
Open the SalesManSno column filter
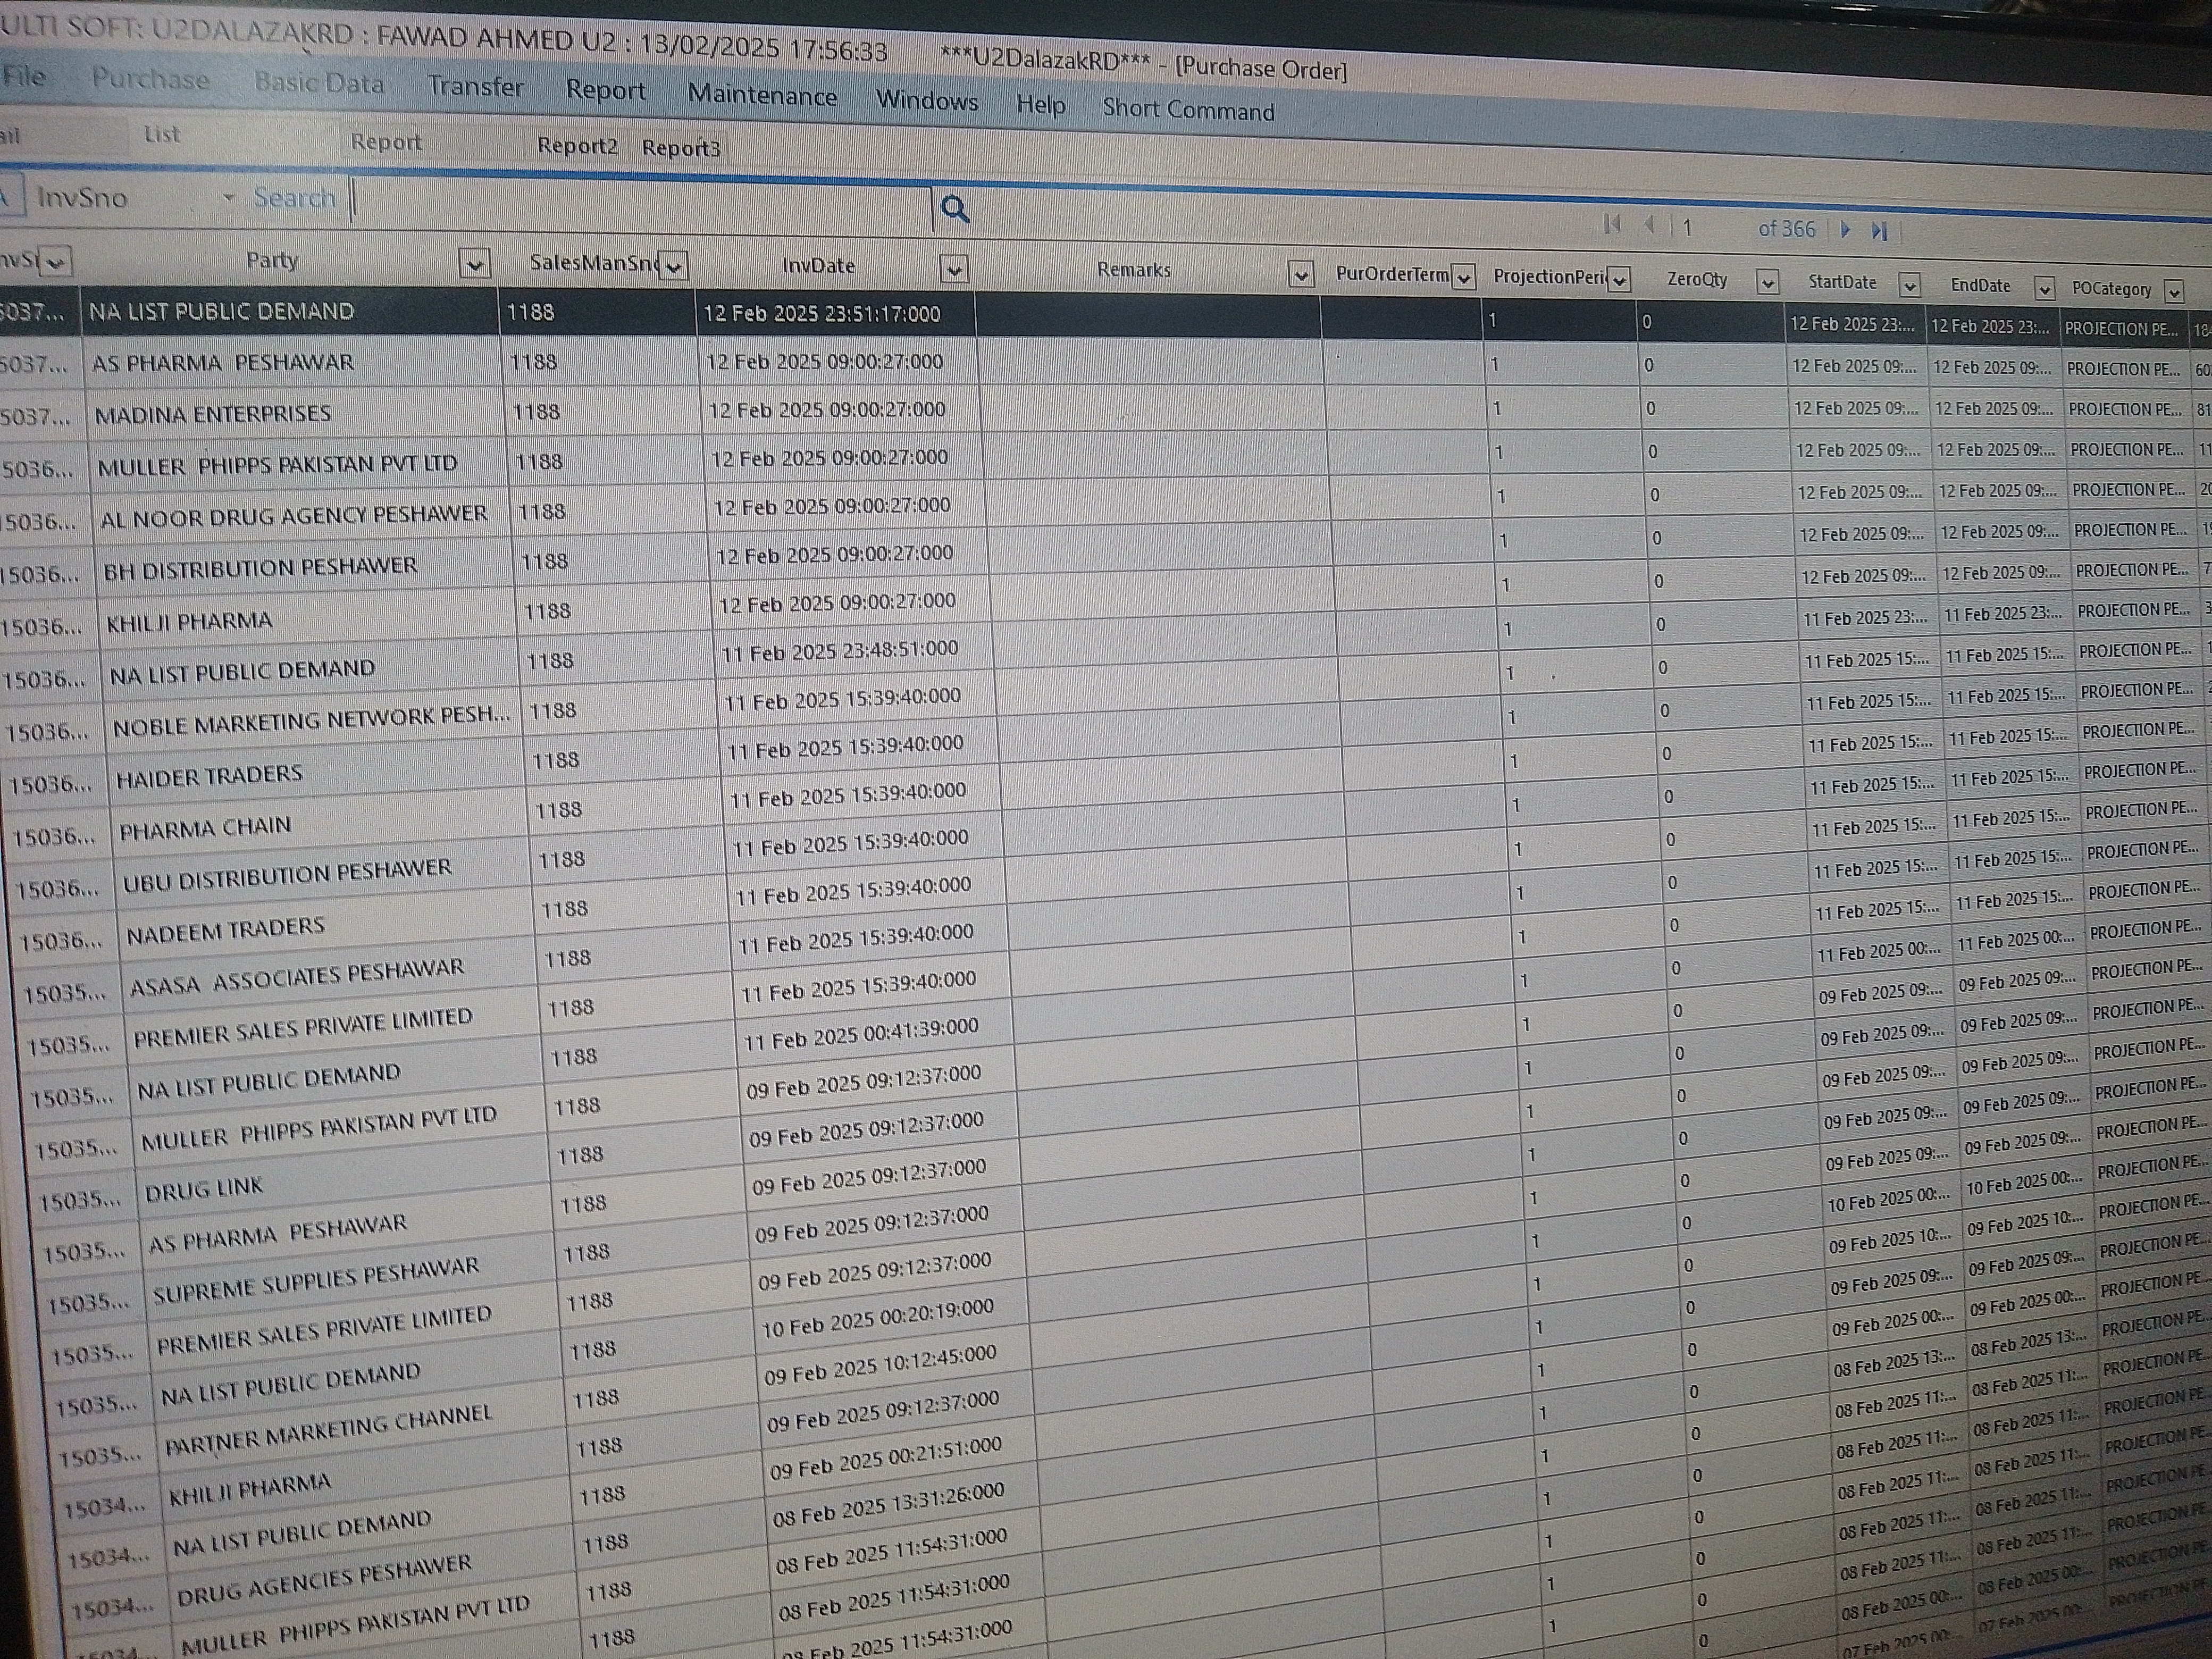(674, 267)
